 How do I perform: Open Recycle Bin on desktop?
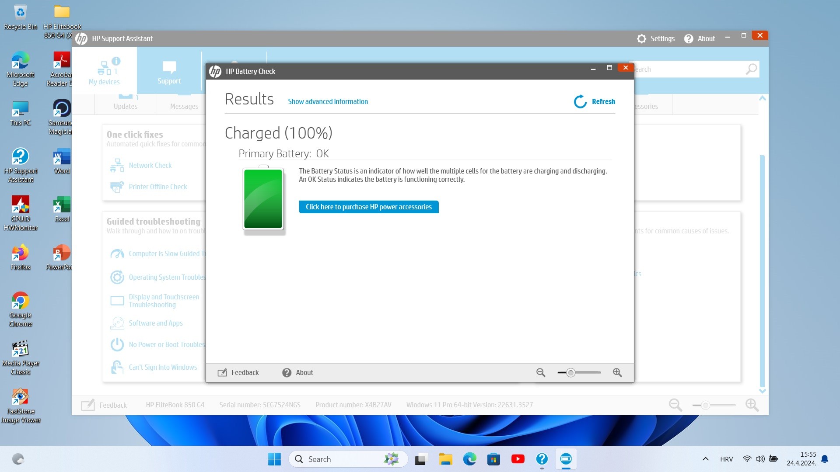20,17
